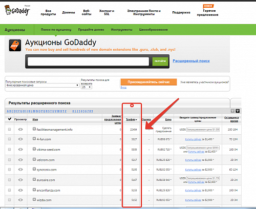256x209 pixels.
Task: View enconfianza.com with eye icon
Action: (x=20, y=190)
